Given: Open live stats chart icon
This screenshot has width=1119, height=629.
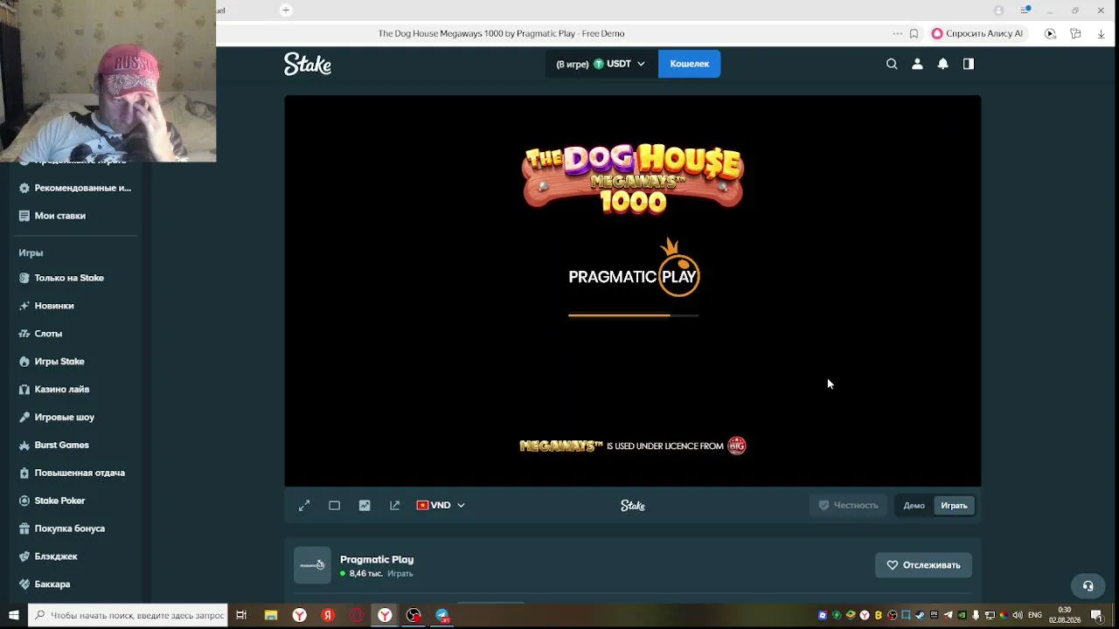Looking at the screenshot, I should (365, 505).
